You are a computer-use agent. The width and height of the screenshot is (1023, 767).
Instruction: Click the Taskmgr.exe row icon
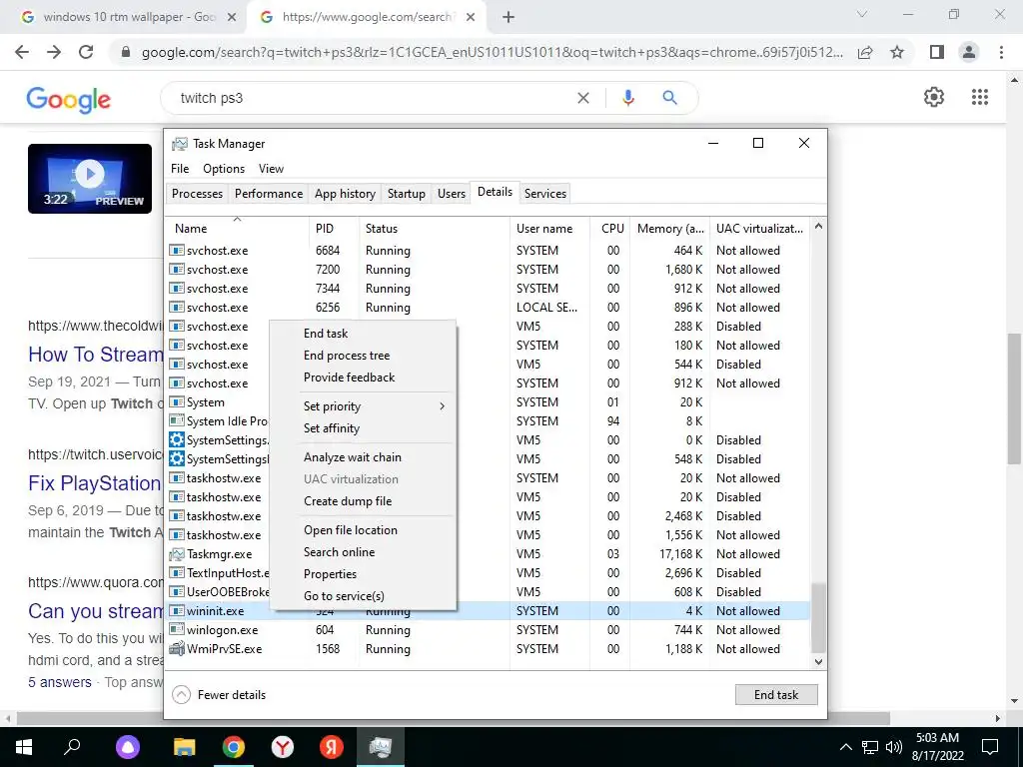176,554
